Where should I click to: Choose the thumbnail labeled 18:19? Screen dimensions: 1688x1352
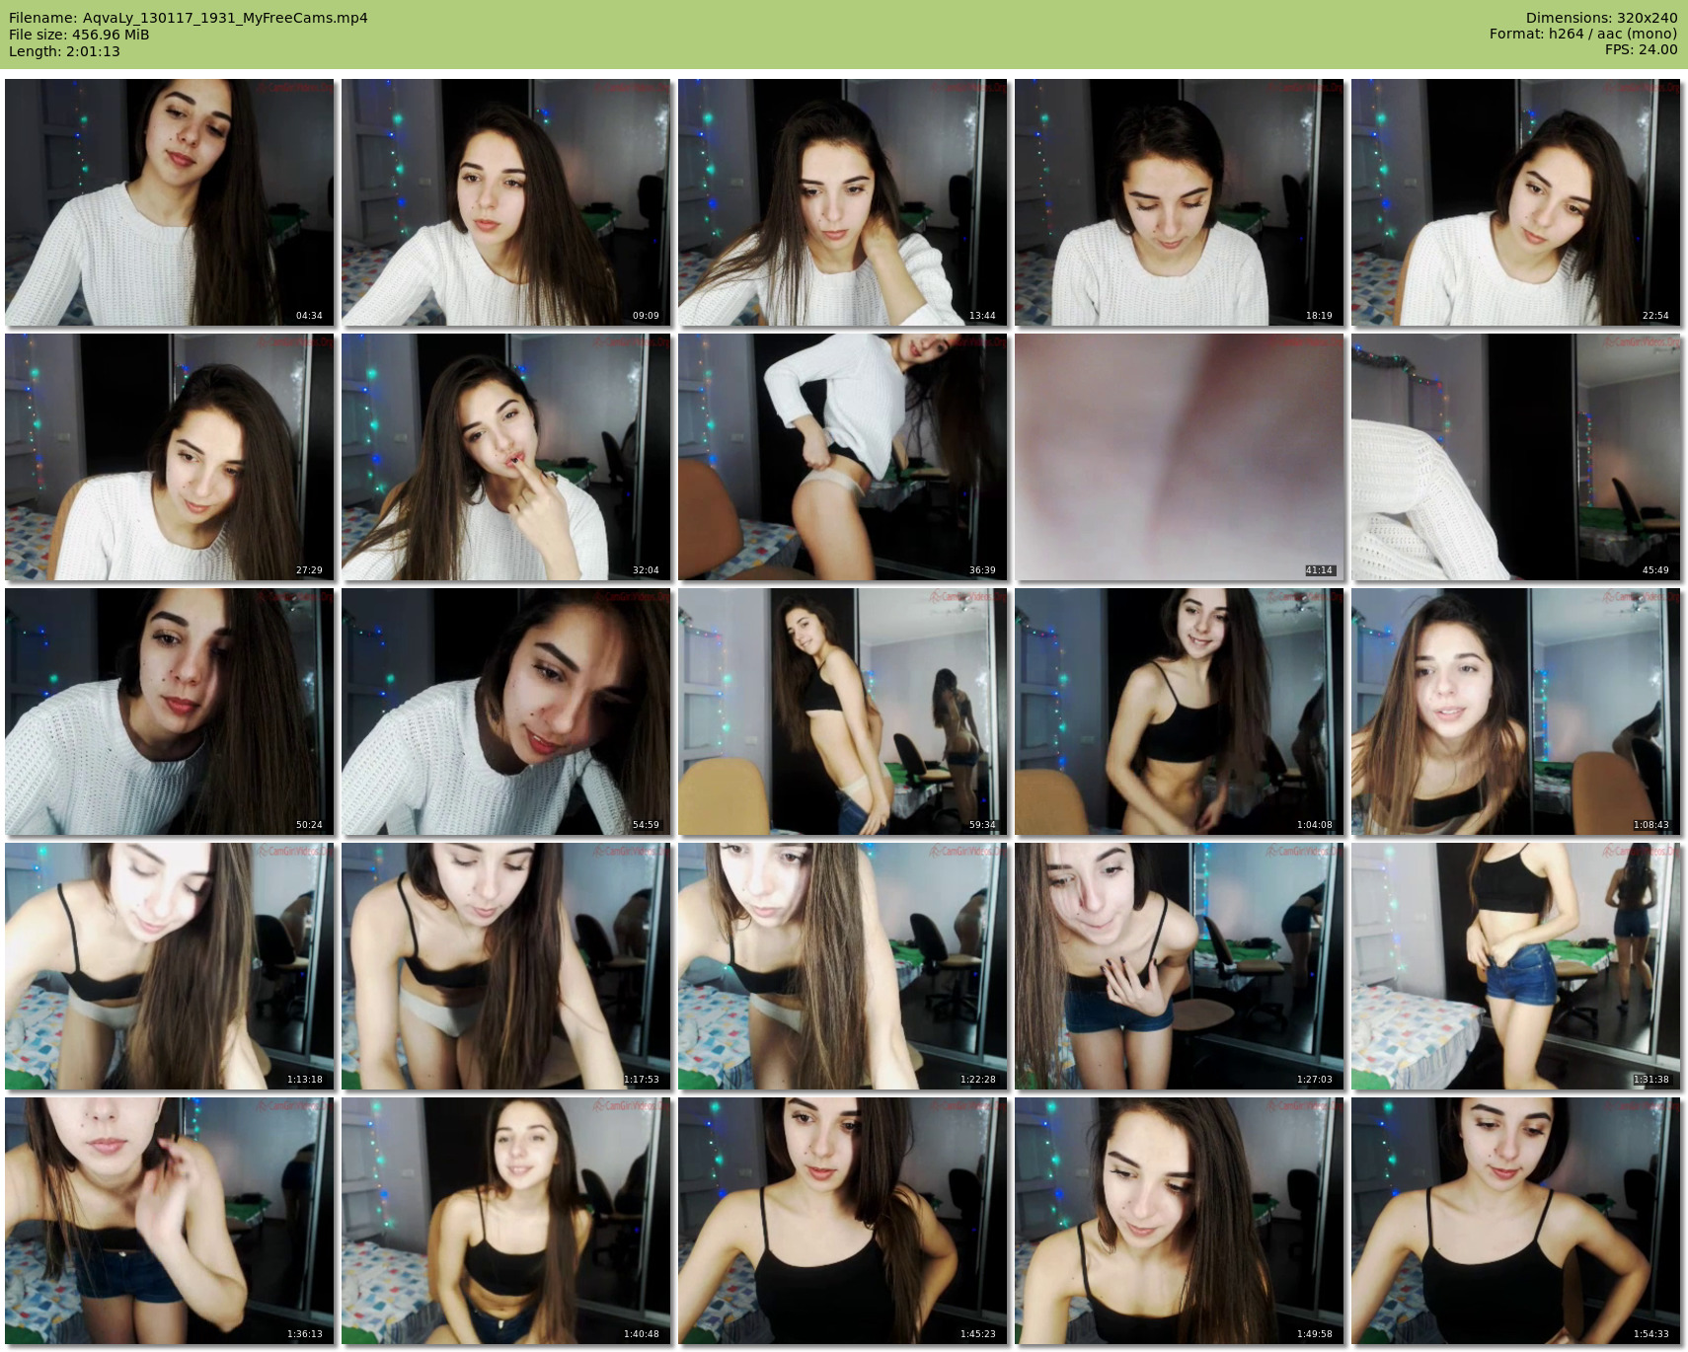[1180, 202]
